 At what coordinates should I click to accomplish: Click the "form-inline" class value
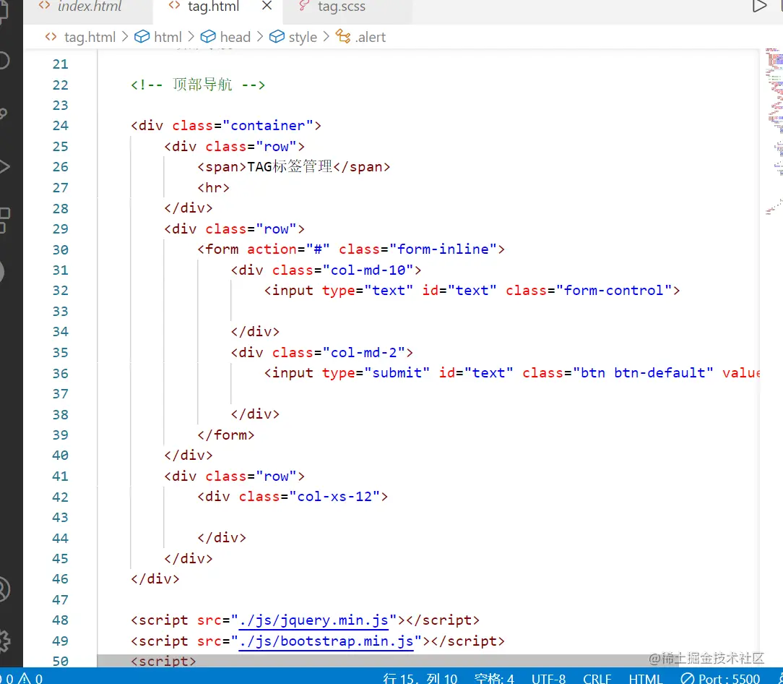point(443,249)
